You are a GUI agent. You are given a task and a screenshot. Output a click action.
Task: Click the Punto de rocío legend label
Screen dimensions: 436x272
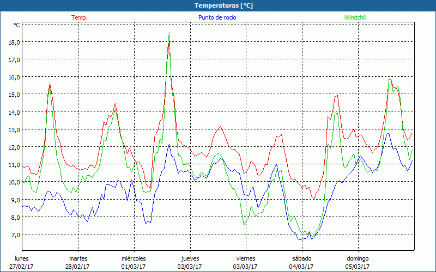coord(217,17)
